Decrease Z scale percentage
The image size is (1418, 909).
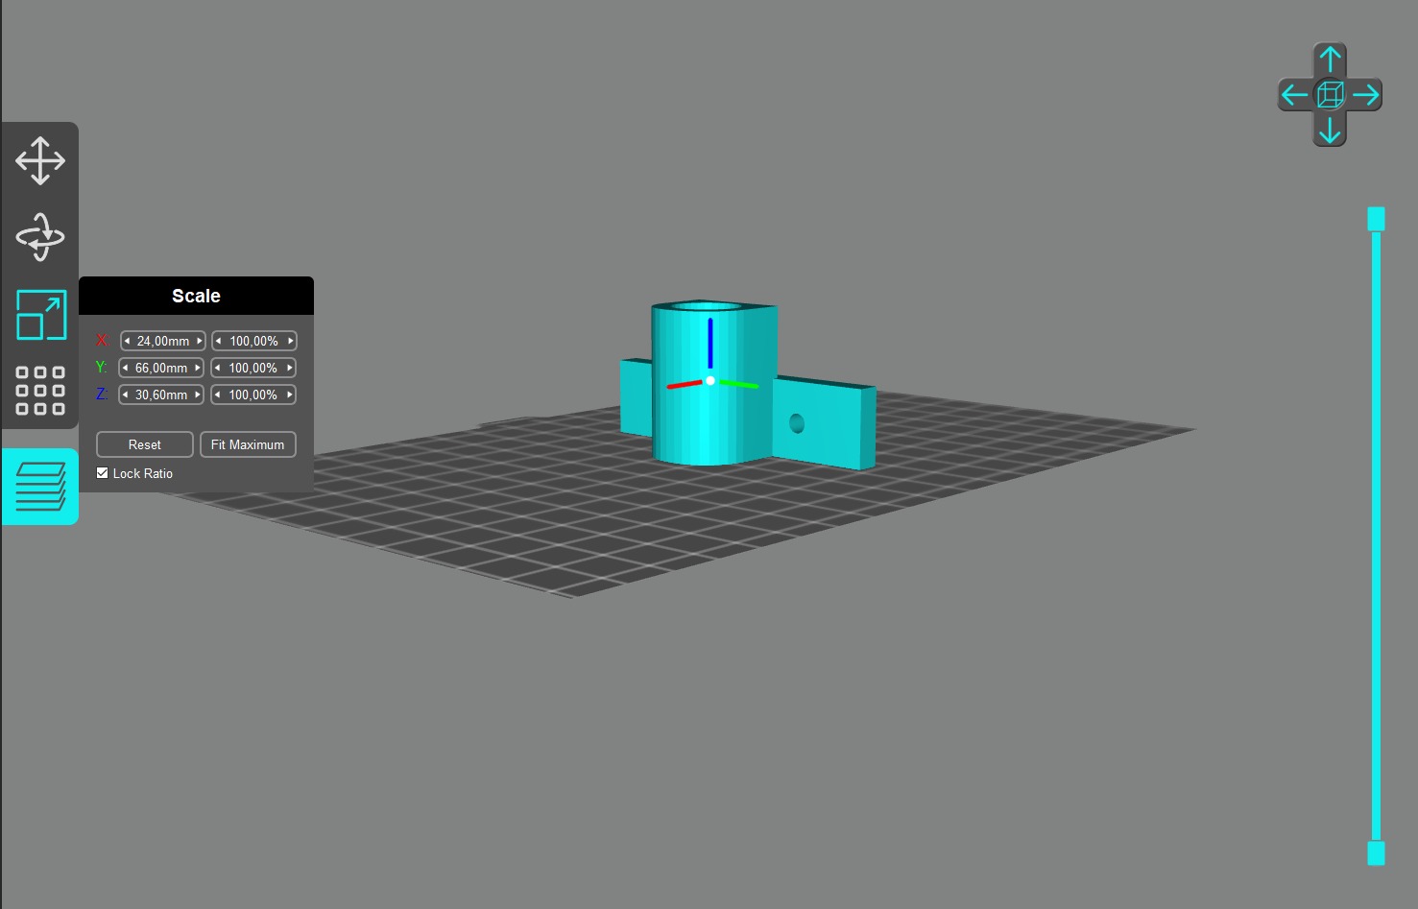point(217,395)
